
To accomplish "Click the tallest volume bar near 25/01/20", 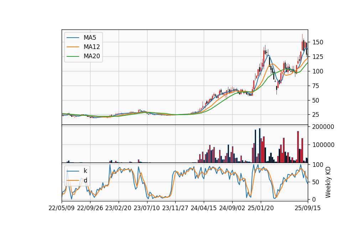I will tap(260, 146).
